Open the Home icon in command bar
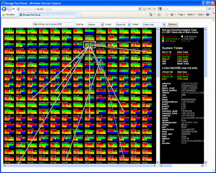This screenshot has width=216, height=173. click(151, 14)
